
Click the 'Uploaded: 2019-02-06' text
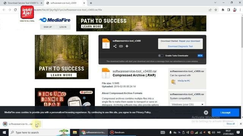[119, 87]
